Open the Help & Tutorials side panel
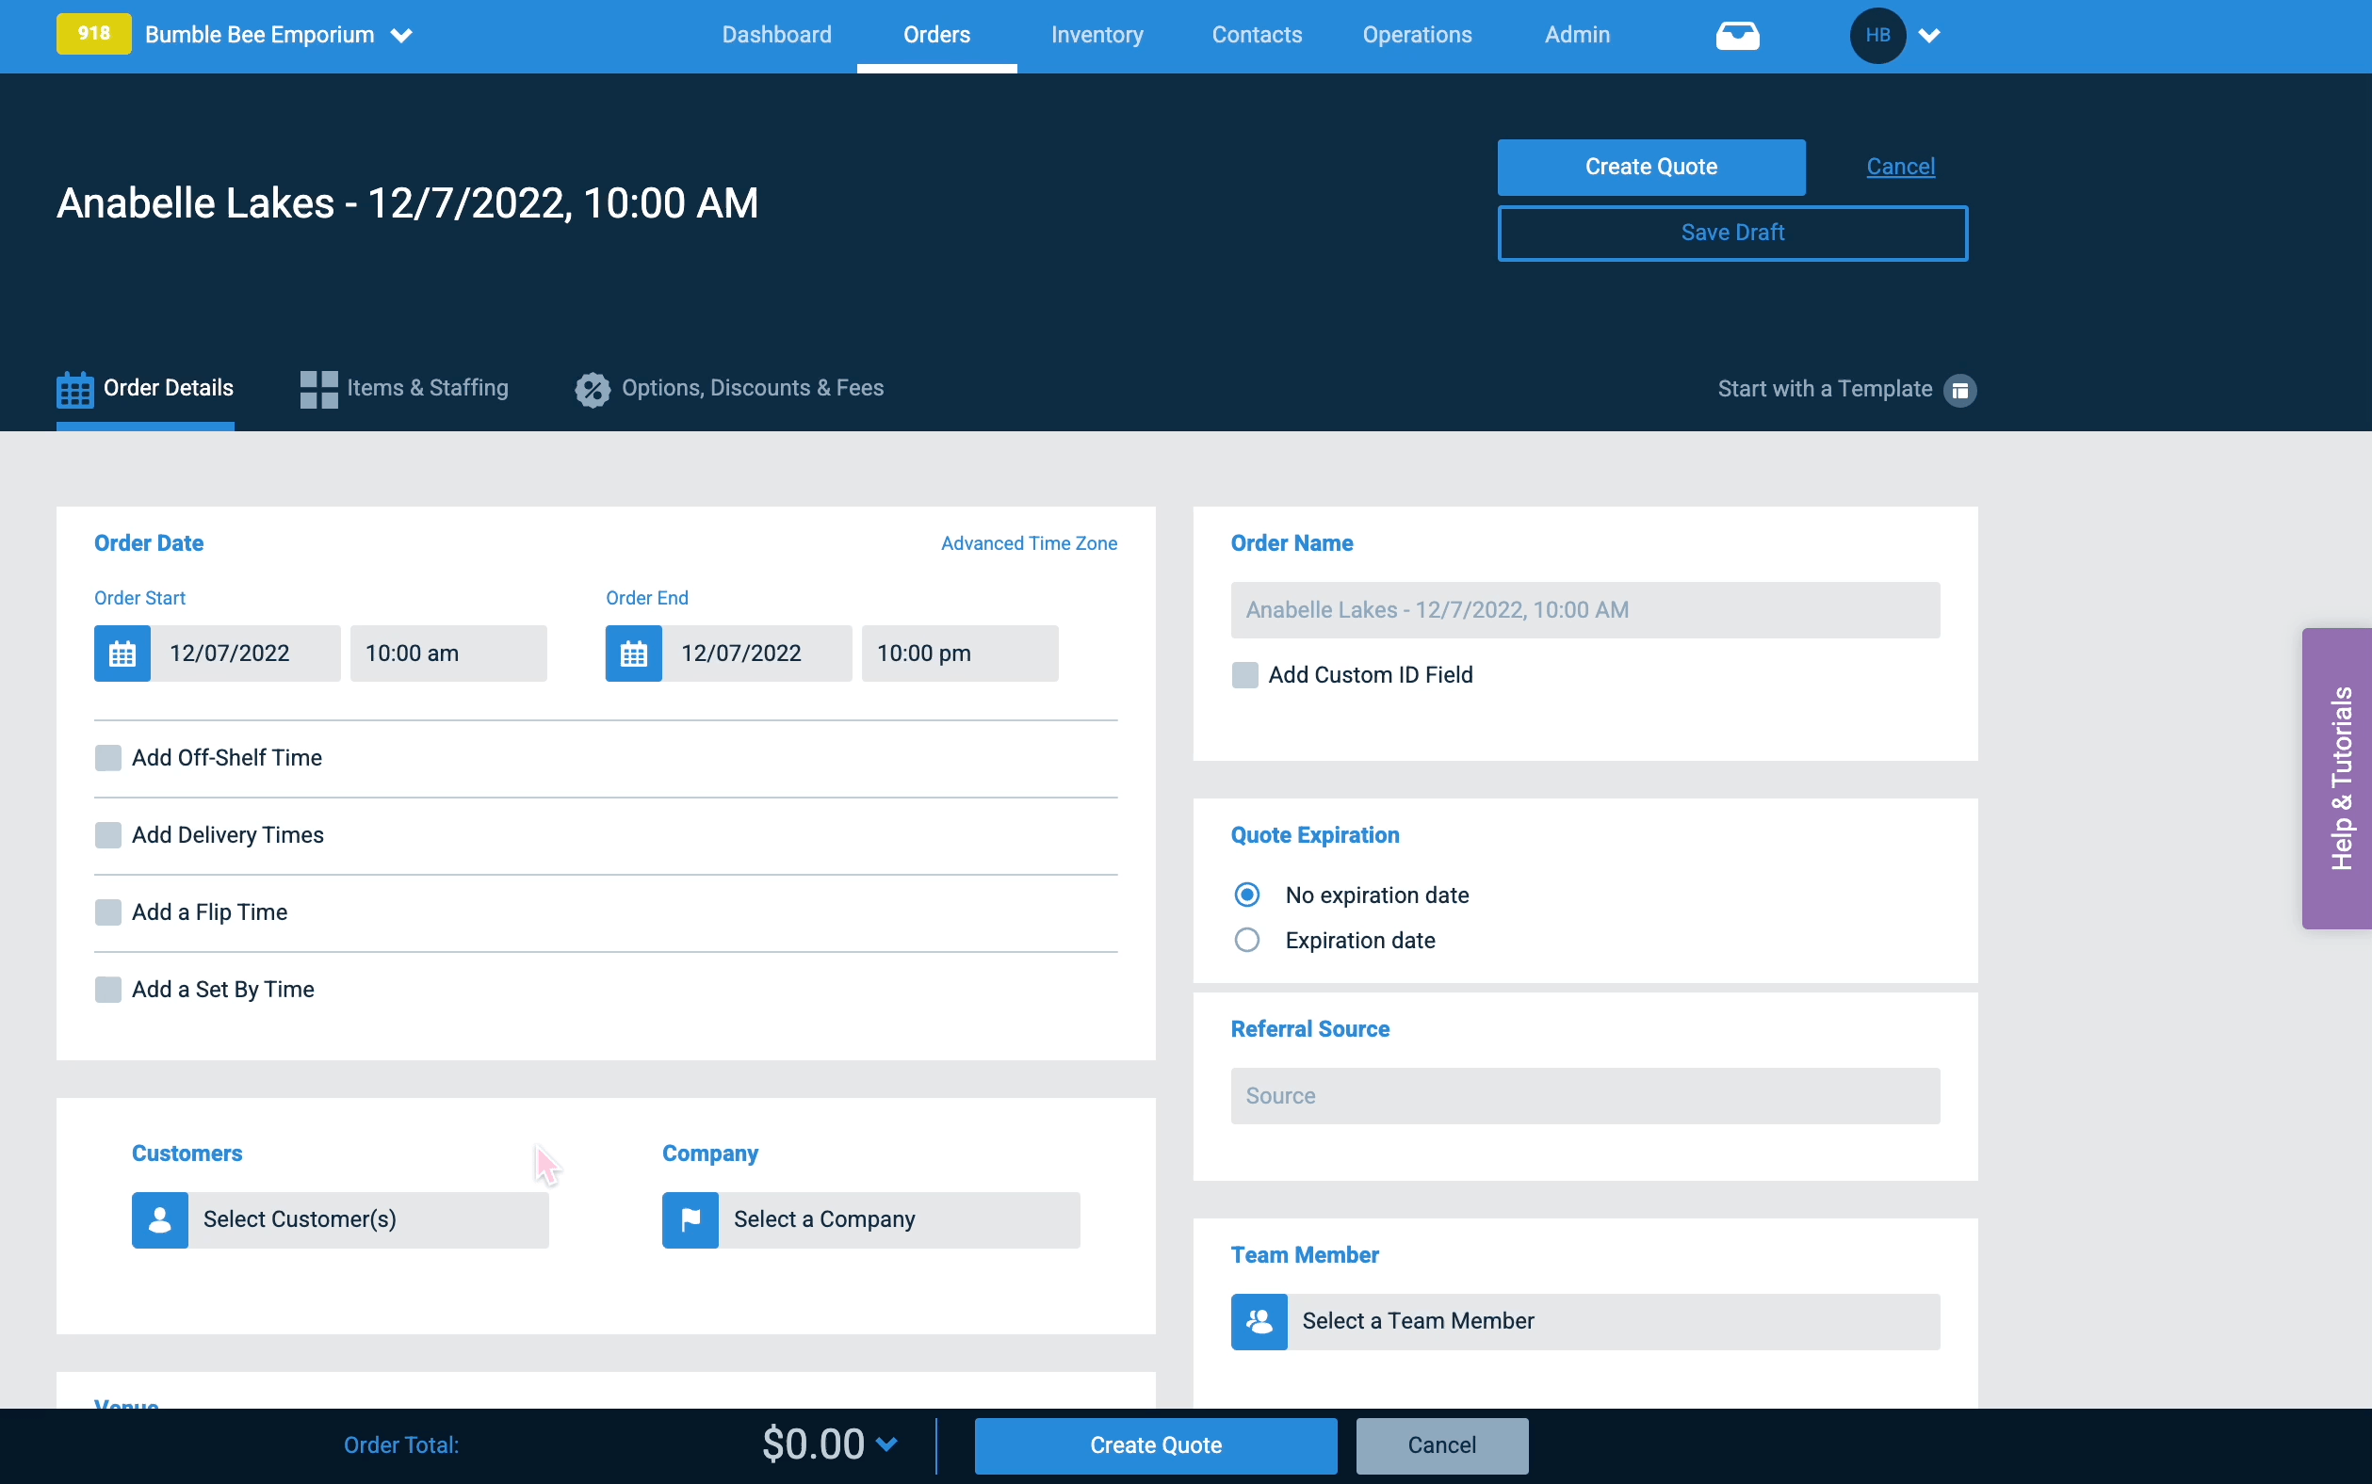Screen dimensions: 2372x1484 [2338, 779]
